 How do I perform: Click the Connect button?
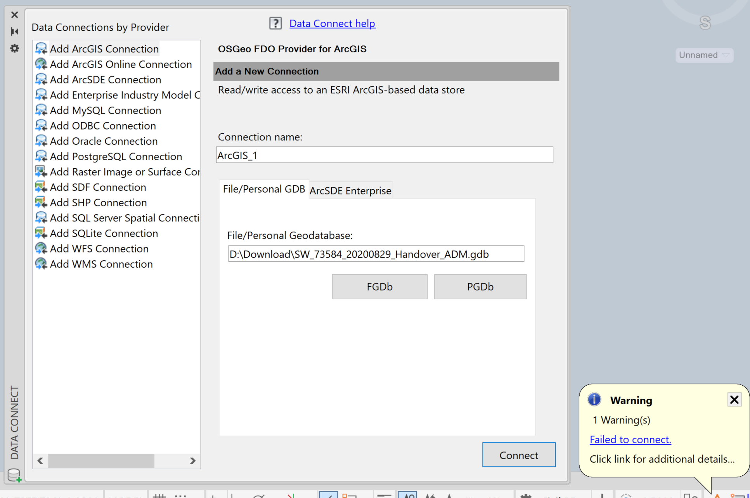519,455
